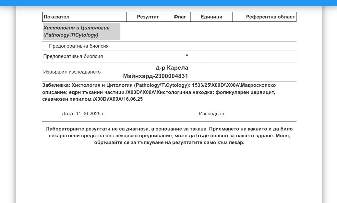
Task: Click the asterisk in the flag column
Action: (x=187, y=56)
